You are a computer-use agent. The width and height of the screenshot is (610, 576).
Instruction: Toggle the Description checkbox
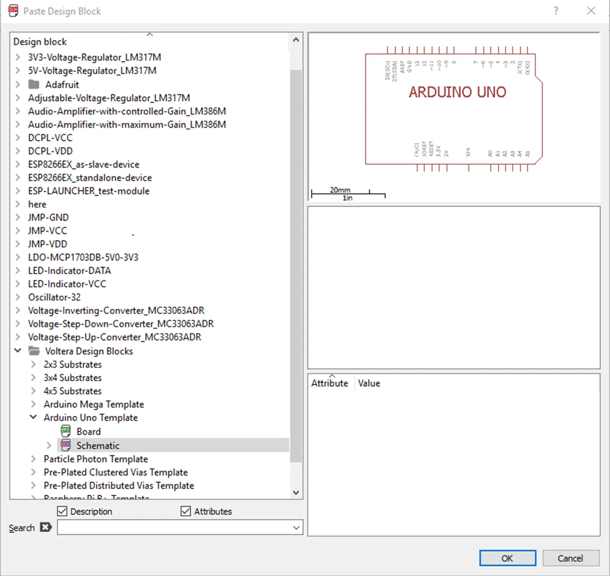click(x=62, y=511)
